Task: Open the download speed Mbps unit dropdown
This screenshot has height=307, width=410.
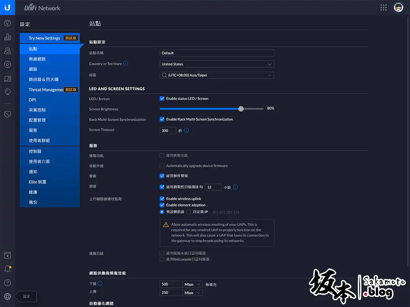Action: point(192,284)
